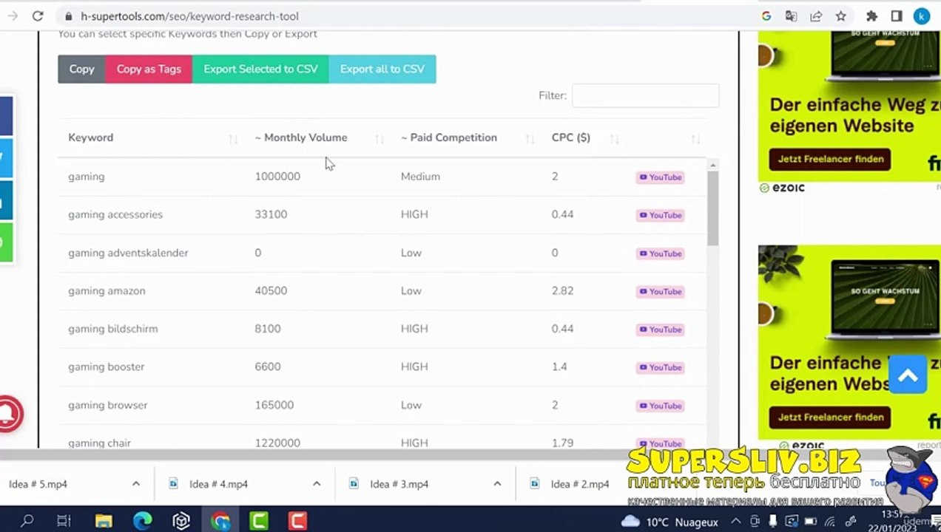941x532 pixels.
Task: Click the Copy as Tags button
Action: 149,69
